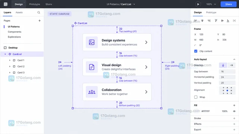
Task: Toggle the Clip content checkbox
Action: [196, 51]
